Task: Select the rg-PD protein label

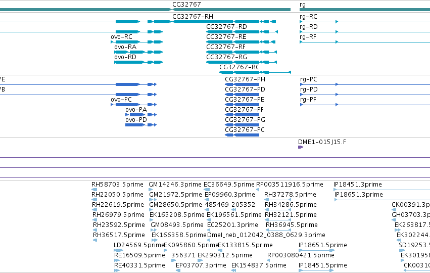Action: tap(309, 89)
